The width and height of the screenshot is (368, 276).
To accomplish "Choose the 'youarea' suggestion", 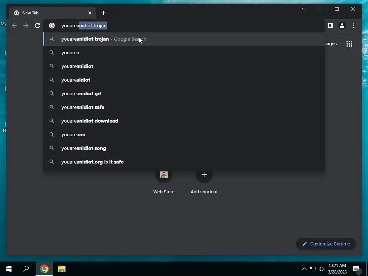I will pos(184,52).
